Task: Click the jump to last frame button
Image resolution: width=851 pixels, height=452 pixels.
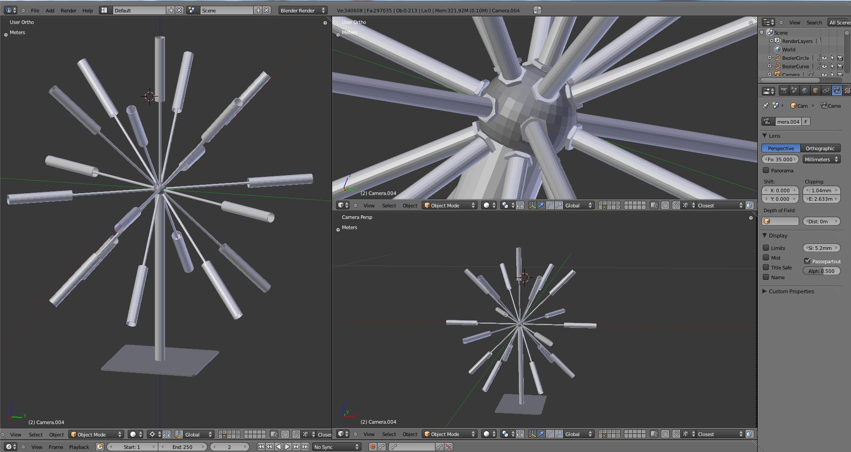Action: pos(306,447)
